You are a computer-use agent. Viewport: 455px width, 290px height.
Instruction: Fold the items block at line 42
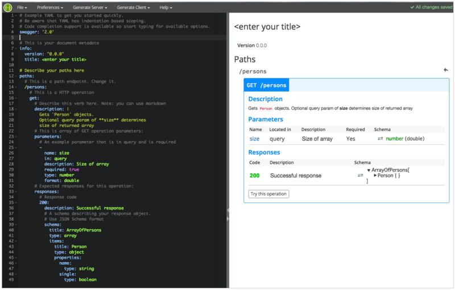(16, 241)
